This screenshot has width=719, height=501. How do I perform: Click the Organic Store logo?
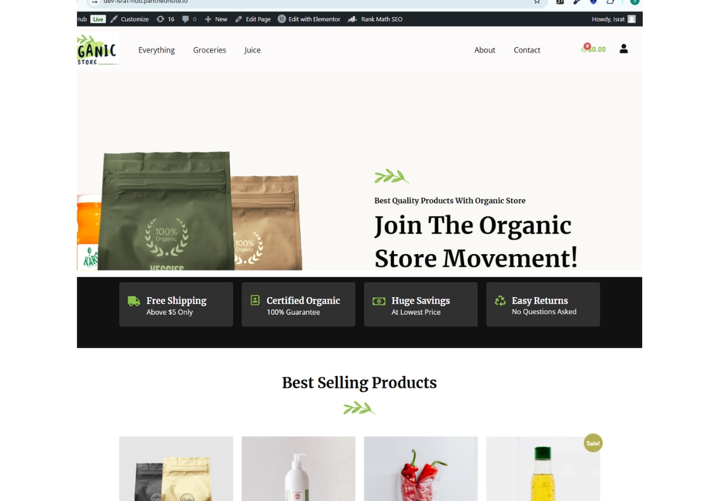(97, 50)
